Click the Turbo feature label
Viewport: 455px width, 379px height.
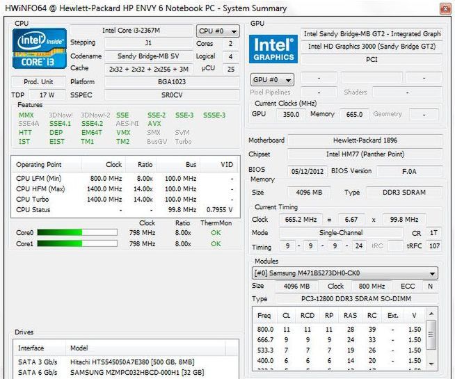coord(183,141)
